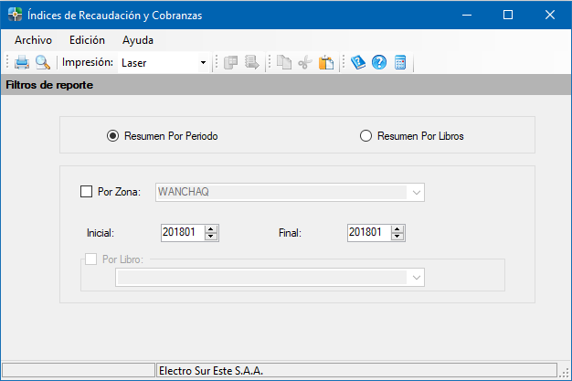Open the Archivo menu
The height and width of the screenshot is (381, 572).
point(33,40)
